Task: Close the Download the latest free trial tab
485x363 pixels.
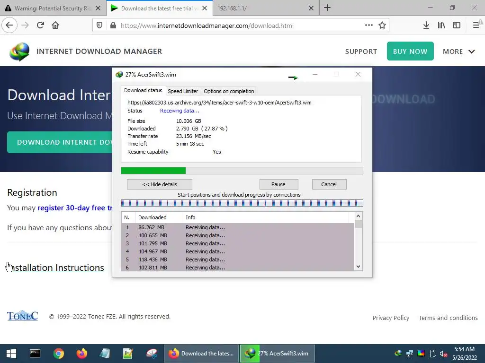Action: pos(205,9)
